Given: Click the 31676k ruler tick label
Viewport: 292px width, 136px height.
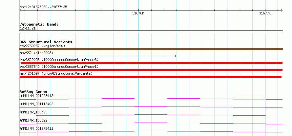Looking at the screenshot, I should pyautogui.click(x=138, y=13).
